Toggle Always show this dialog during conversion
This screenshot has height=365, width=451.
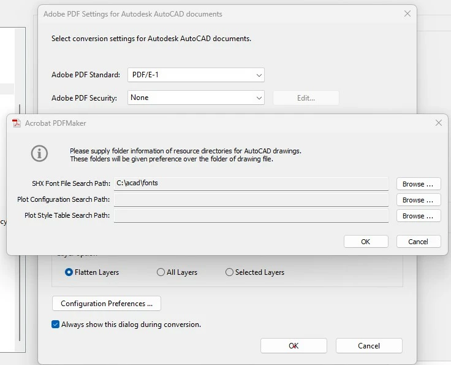(55, 325)
